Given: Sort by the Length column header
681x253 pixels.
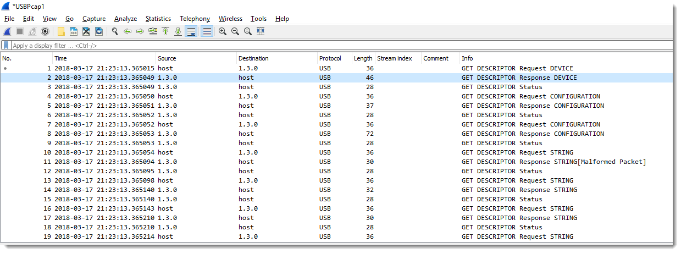Looking at the screenshot, I should pyautogui.click(x=363, y=58).
